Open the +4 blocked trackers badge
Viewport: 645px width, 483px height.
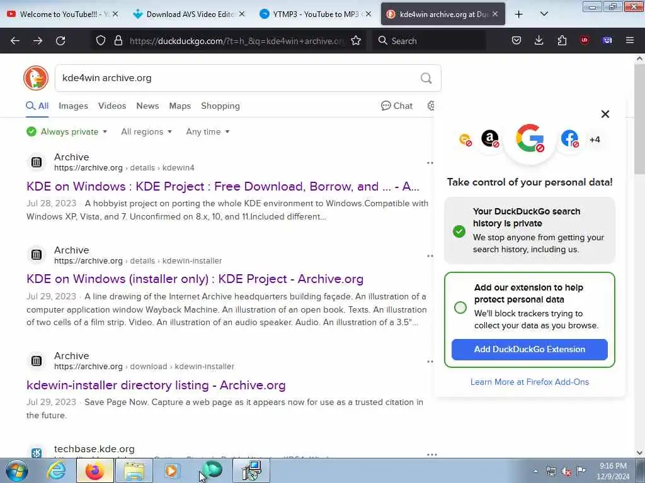coord(595,140)
